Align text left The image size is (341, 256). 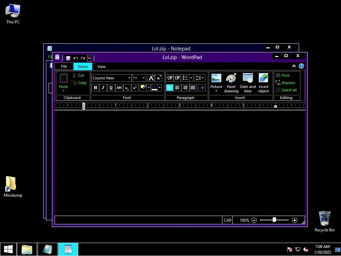coord(170,88)
